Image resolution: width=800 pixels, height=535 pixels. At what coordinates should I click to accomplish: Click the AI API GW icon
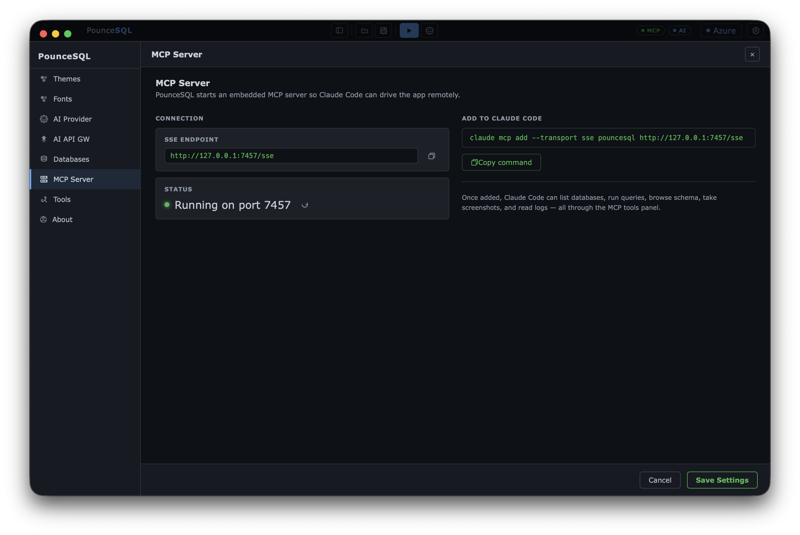pos(44,139)
